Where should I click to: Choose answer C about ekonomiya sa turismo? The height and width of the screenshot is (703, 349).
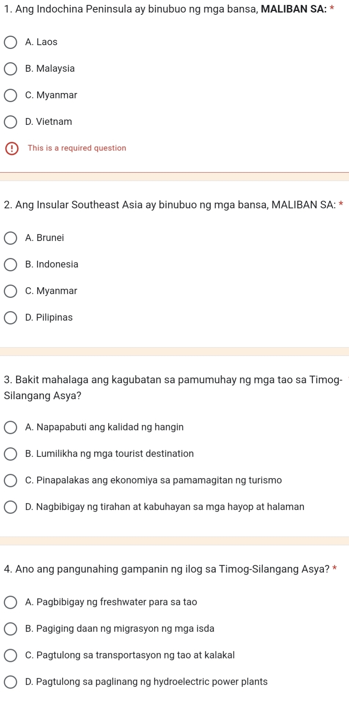pos(11,480)
